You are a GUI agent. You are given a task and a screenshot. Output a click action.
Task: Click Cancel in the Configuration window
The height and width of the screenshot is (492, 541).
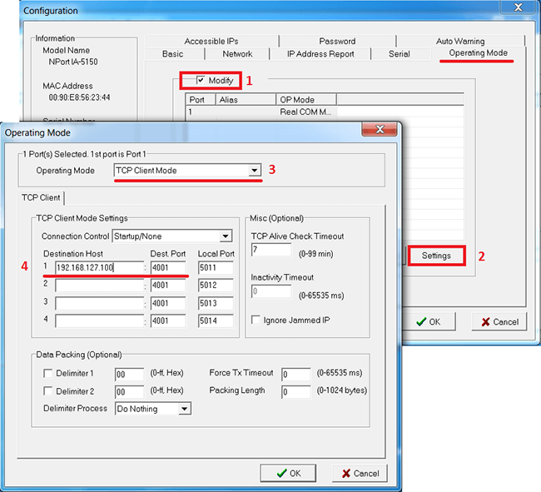[x=500, y=322]
